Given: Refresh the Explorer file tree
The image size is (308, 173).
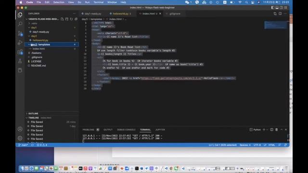Looking at the screenshot, I should click(71, 19).
